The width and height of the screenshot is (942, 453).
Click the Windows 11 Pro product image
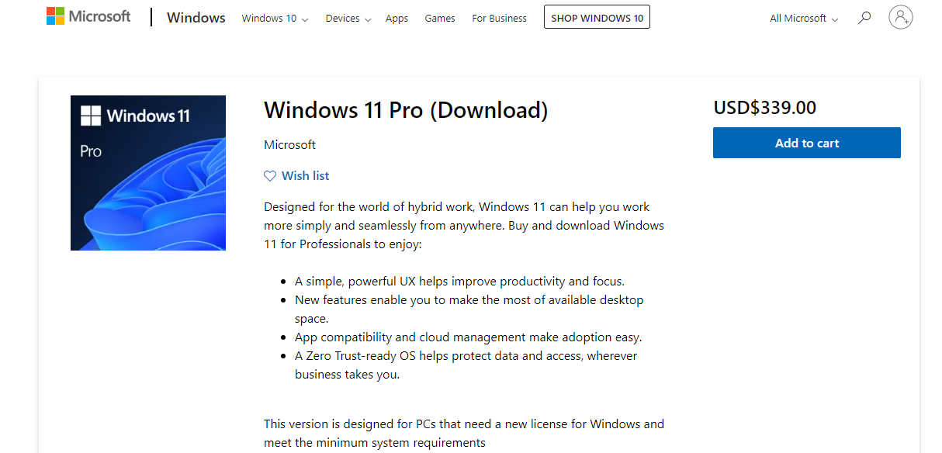point(148,173)
